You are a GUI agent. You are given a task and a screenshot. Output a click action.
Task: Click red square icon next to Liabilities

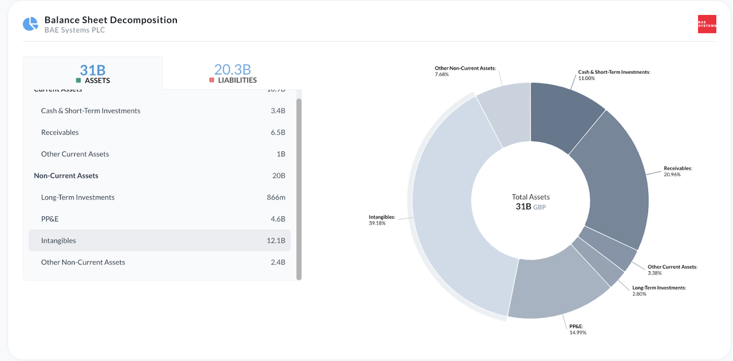point(212,81)
